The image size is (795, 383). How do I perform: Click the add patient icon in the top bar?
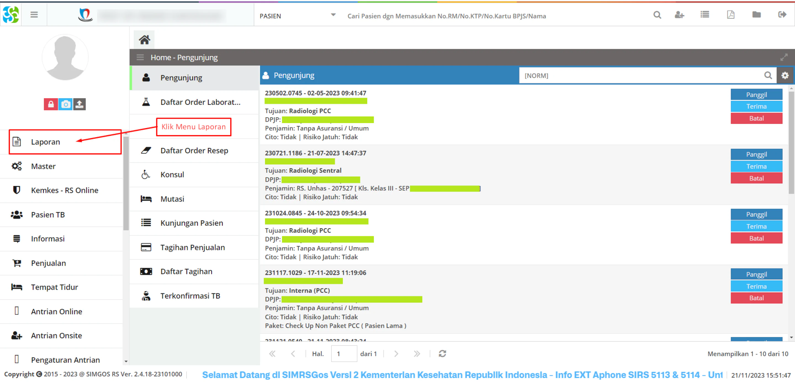coord(679,15)
